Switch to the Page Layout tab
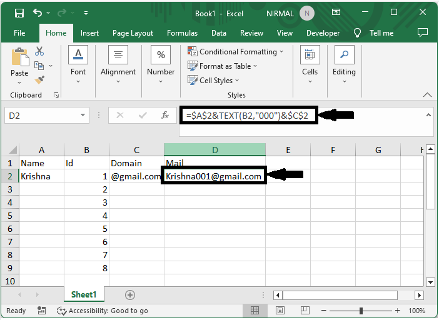 click(x=133, y=33)
